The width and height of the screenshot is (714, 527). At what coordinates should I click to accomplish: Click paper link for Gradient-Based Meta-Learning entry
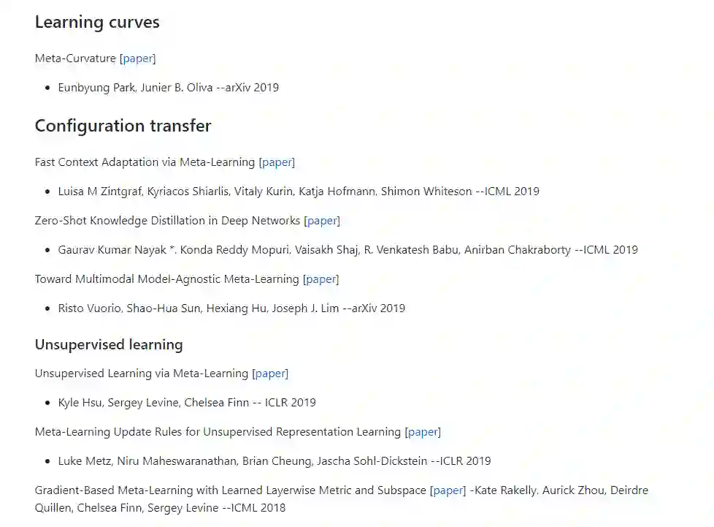[448, 490]
